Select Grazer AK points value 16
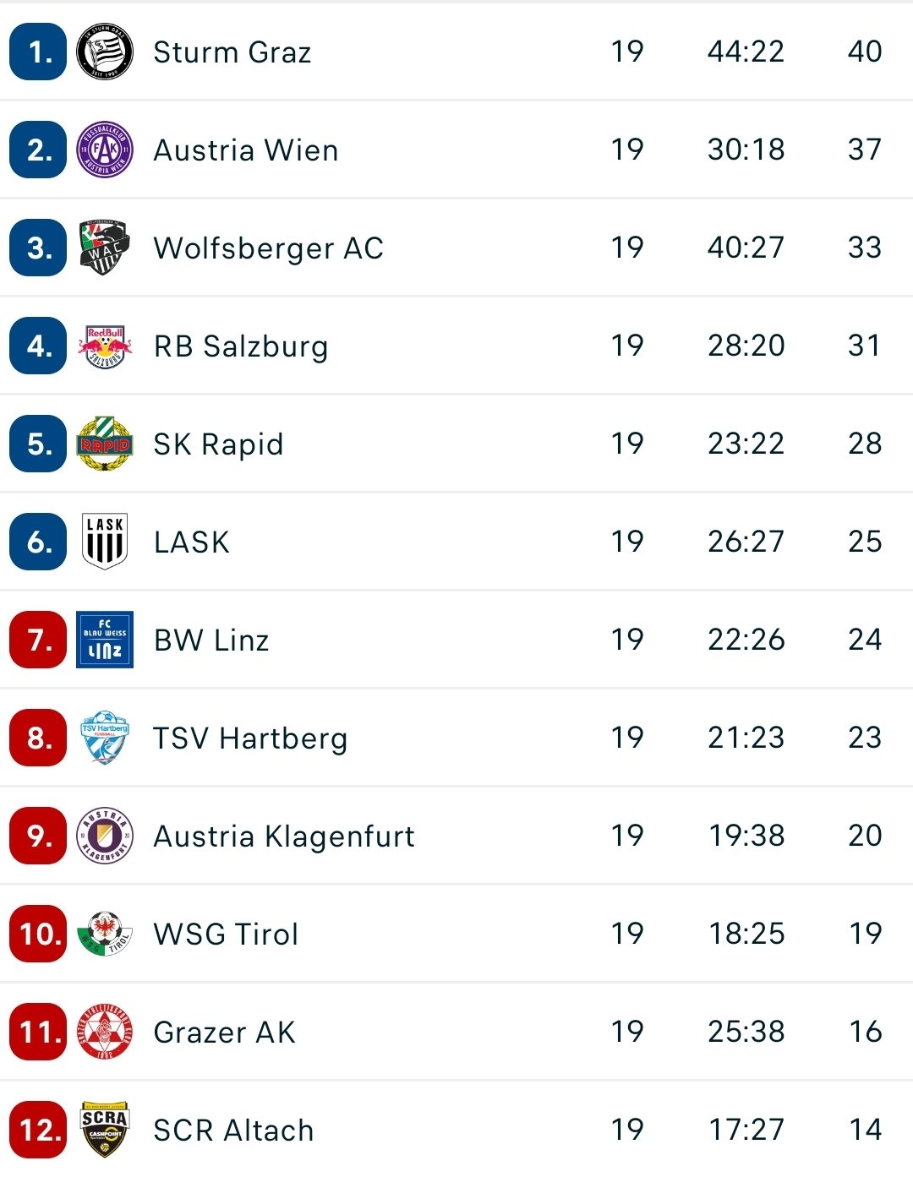 (865, 1032)
